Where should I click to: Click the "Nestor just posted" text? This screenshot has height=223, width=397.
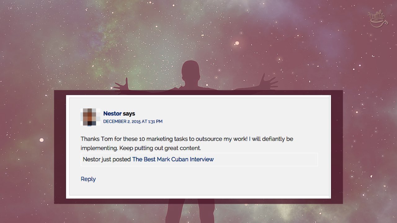click(x=107, y=160)
